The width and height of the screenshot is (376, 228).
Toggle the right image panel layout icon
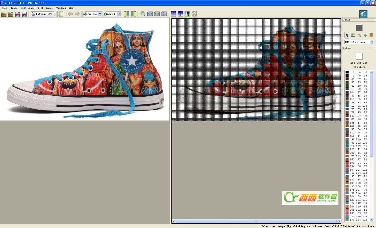click(133, 14)
